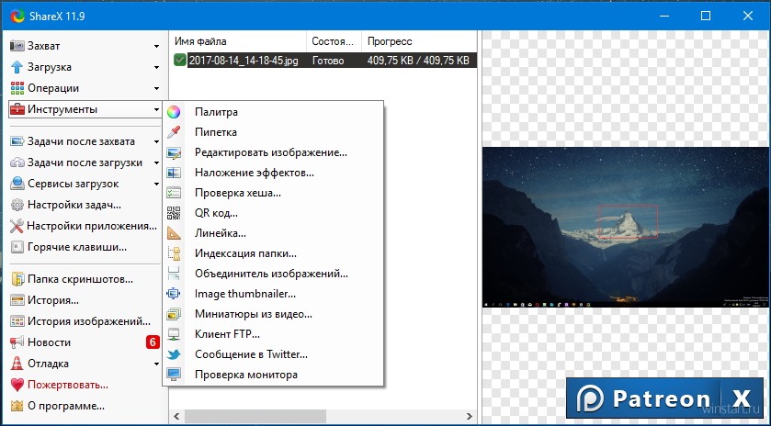Click the monitor test icon
The image size is (771, 426).
(174, 375)
